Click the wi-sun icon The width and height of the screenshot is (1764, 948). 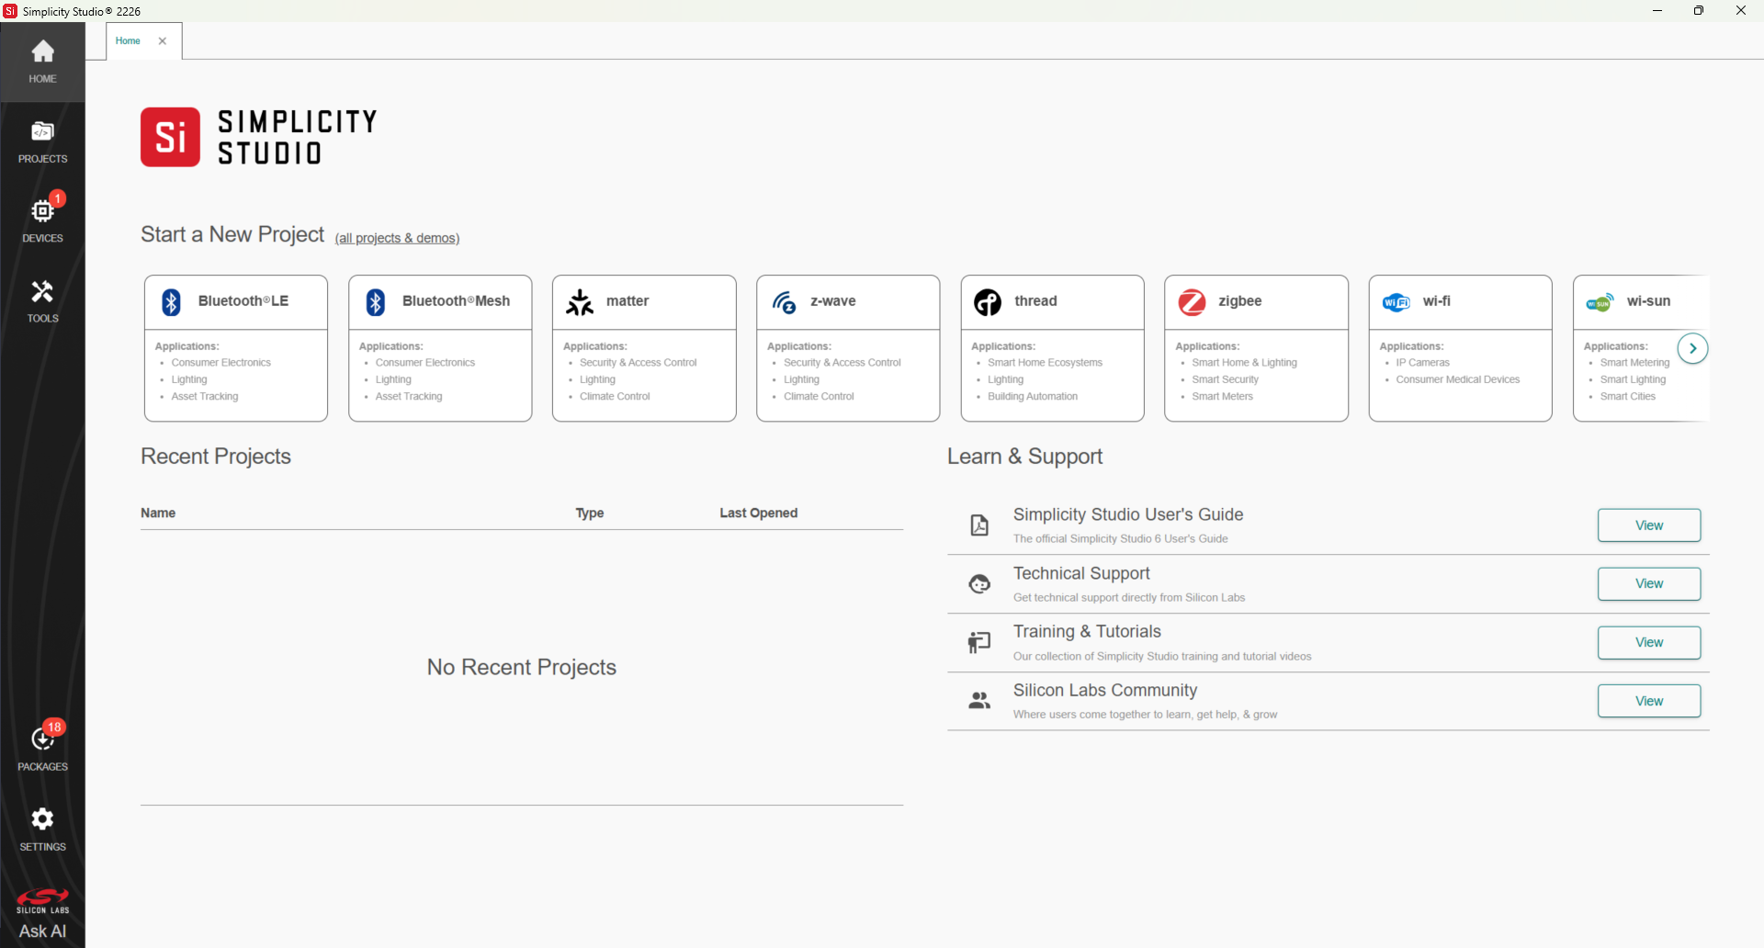point(1600,302)
